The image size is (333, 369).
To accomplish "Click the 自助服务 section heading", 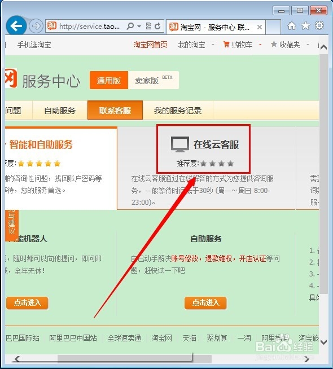I will (206, 239).
